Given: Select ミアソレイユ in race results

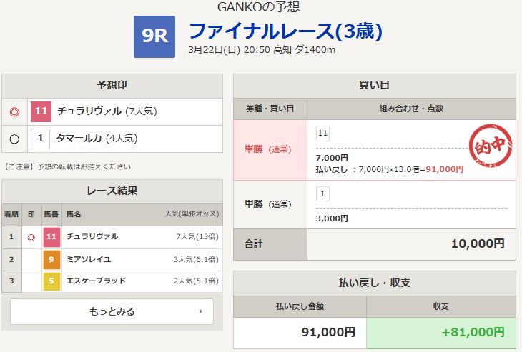Looking at the screenshot, I should coord(89,258).
